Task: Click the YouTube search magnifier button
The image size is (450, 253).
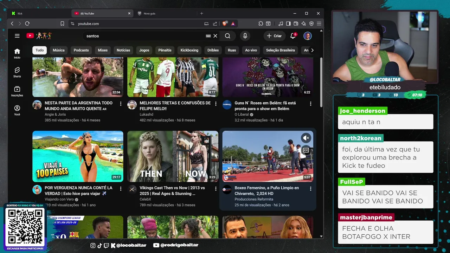Action: (x=227, y=36)
